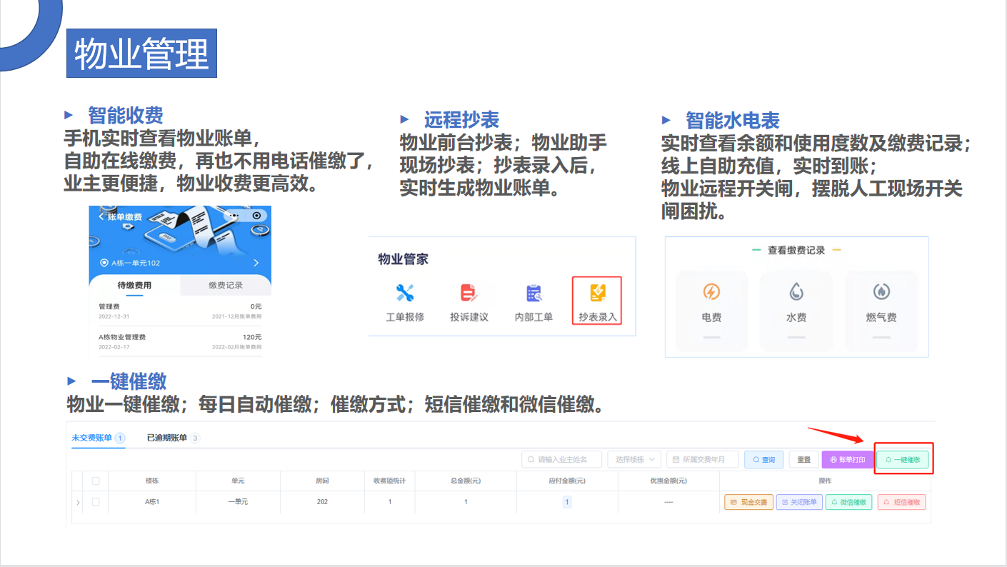The image size is (1007, 567).
Task: Tap the location pin beside A栋一单元102
Action: coord(104,263)
